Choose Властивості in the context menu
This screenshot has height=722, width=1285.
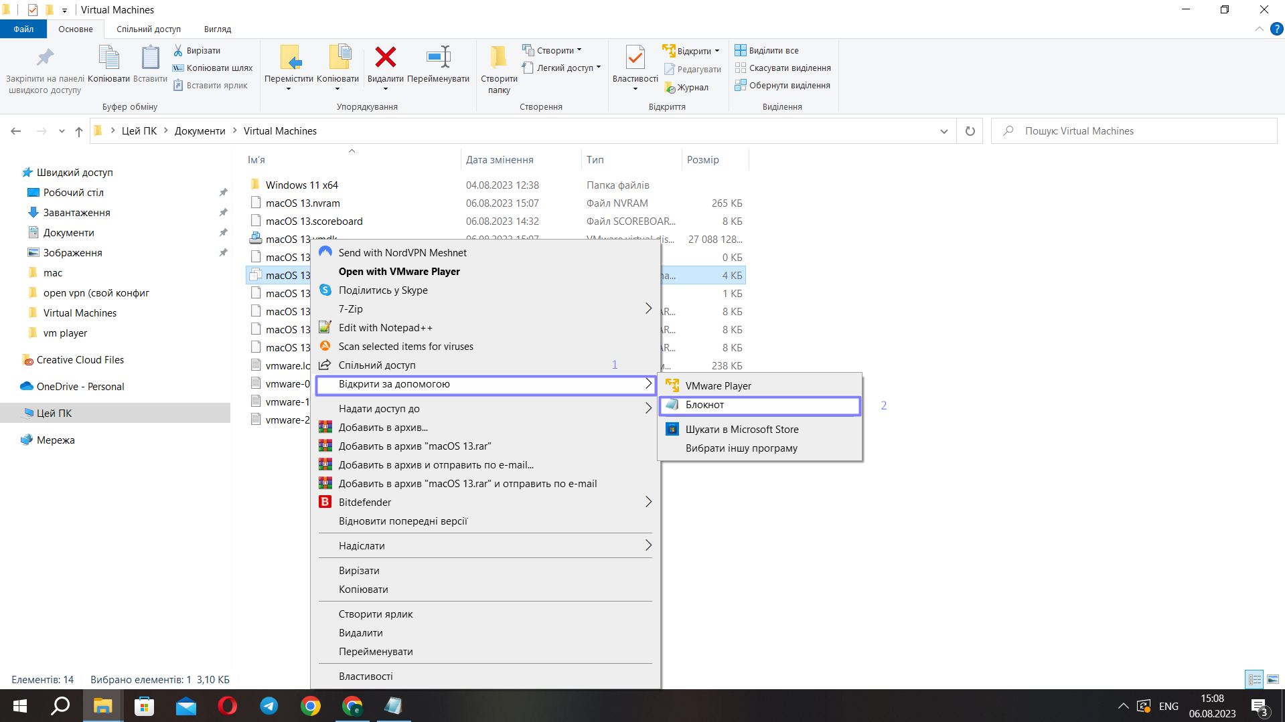coord(485,676)
